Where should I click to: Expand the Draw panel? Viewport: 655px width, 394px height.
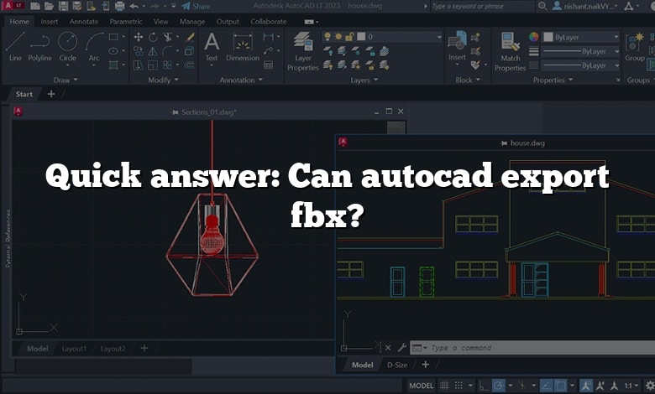pyautogui.click(x=65, y=80)
